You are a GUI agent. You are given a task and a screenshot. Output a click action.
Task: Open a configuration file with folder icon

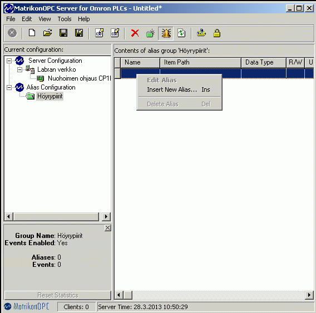tap(47, 33)
